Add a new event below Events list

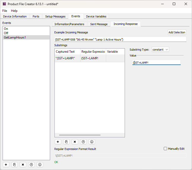(6, 165)
